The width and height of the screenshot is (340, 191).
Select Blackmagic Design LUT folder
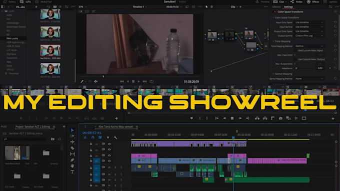pos(16,26)
